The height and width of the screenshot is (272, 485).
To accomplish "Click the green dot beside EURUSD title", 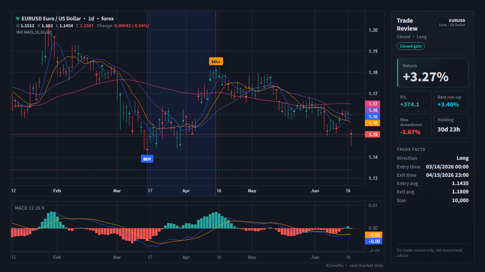I will tap(17, 19).
